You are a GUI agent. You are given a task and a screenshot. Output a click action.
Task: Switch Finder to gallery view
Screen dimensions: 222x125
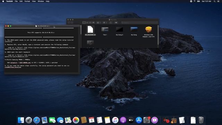point(93,23)
